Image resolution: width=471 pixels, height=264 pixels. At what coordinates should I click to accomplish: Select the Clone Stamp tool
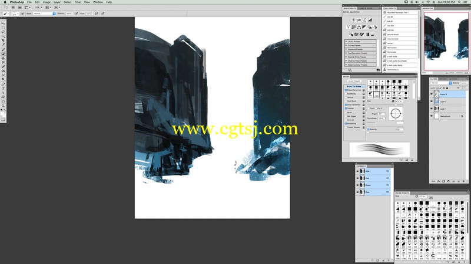[x=4, y=57]
